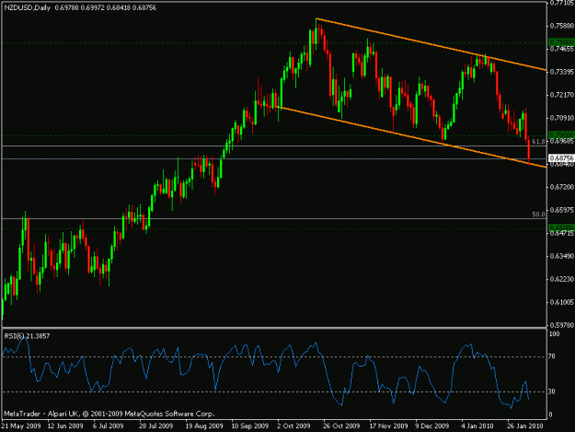575x432 pixels.
Task: Click the 61.8 Fibonacci level label
Action: tap(538, 141)
